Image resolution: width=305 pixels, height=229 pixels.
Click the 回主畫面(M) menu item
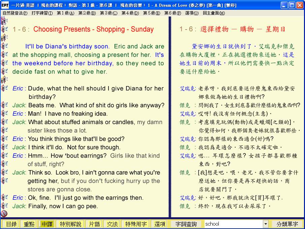point(214,13)
